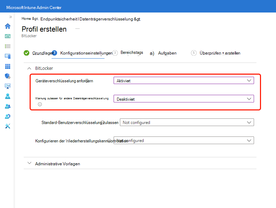Click Endpunktsicherheit Datenträgerverschlüsselung breadcrumb
Screen dimensions: 276x208
[87, 19]
